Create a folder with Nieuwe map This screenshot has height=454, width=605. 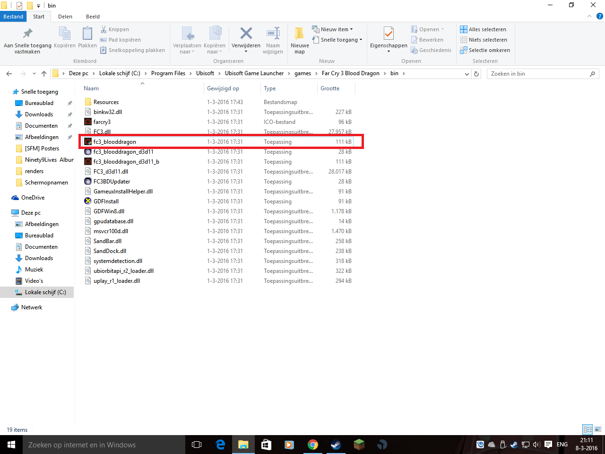point(300,40)
